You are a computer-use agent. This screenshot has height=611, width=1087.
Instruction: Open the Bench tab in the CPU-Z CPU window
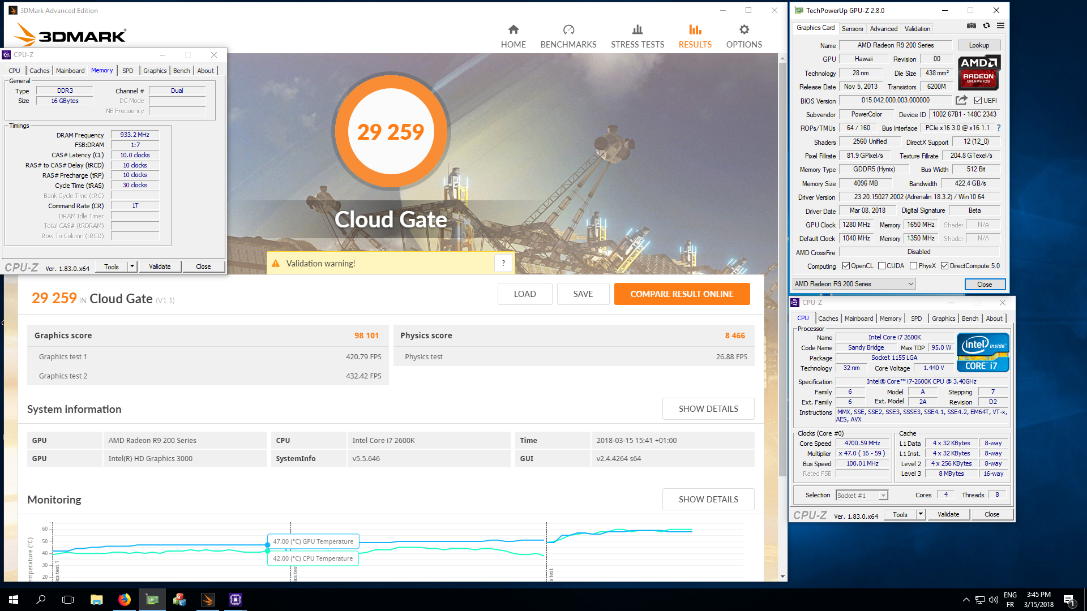click(x=970, y=319)
